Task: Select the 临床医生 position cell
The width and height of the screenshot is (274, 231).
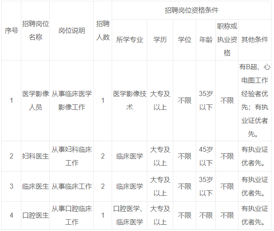Action: click(x=36, y=187)
